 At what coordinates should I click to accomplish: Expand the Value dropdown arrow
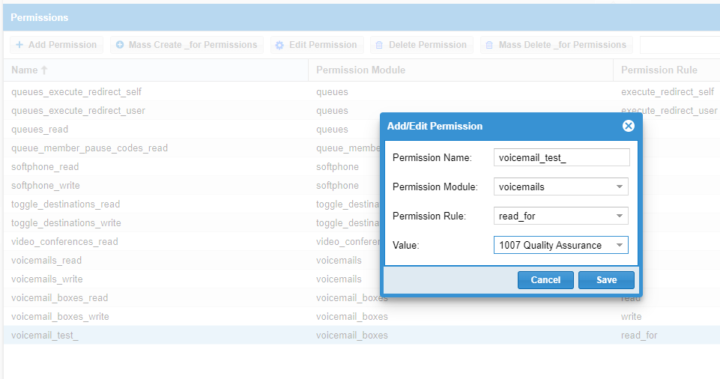pyautogui.click(x=620, y=245)
